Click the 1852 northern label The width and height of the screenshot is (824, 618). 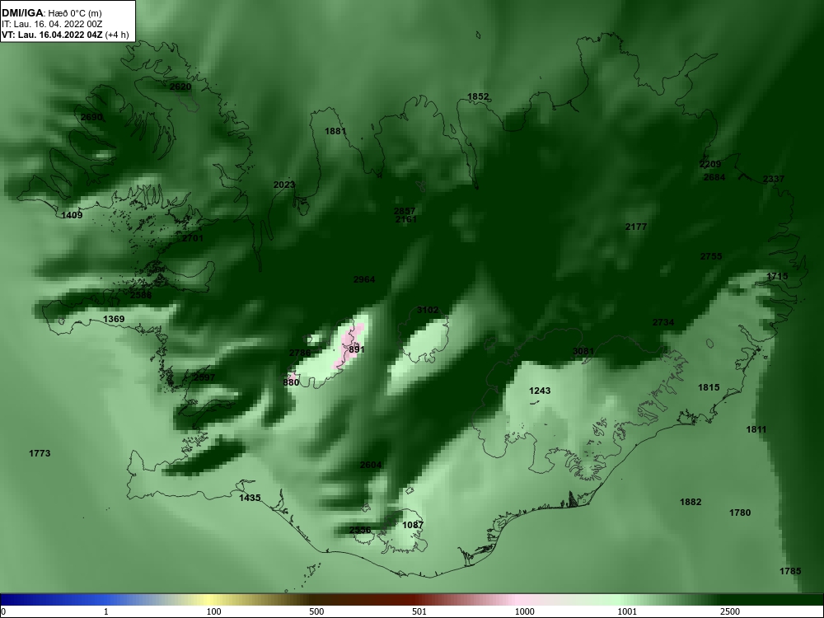click(x=478, y=96)
